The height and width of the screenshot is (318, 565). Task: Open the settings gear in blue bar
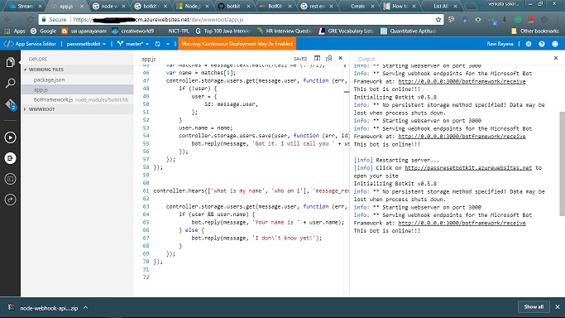(529, 44)
